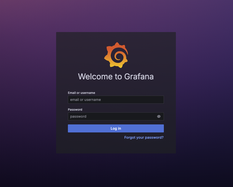Viewport: 233px width, 187px height.
Task: Click the Password field label
Action: pyautogui.click(x=75, y=110)
